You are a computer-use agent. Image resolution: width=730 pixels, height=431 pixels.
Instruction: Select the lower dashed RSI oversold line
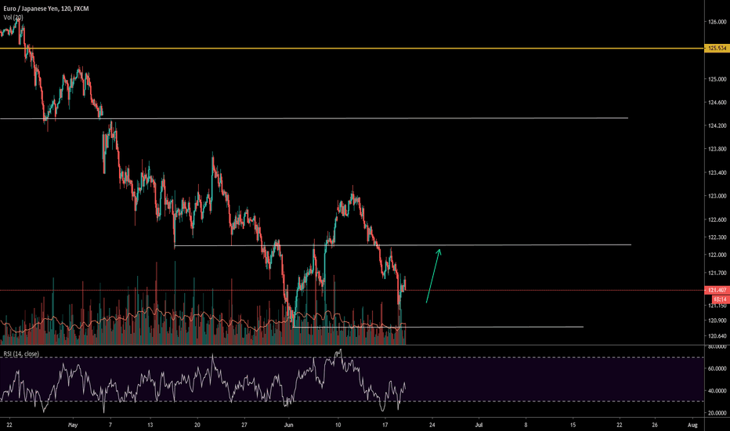[x=352, y=402]
